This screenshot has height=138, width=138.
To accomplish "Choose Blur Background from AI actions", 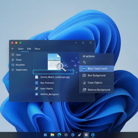I will pyautogui.click(x=96, y=75).
